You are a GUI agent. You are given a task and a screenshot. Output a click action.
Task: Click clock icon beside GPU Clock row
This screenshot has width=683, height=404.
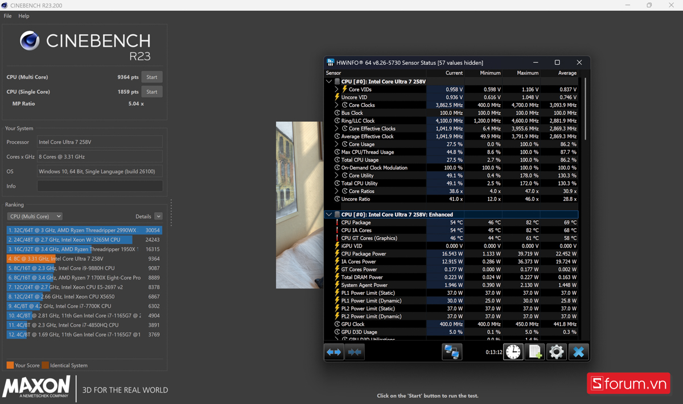click(337, 324)
